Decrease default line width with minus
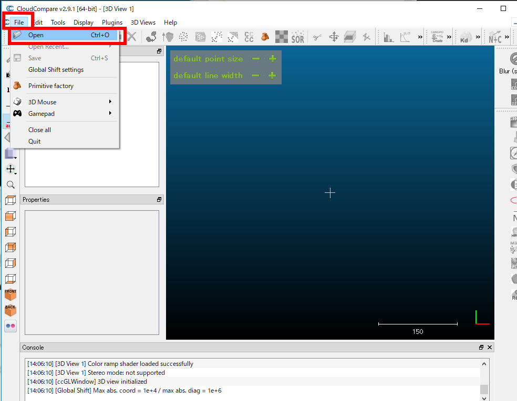The width and height of the screenshot is (517, 401). click(255, 75)
